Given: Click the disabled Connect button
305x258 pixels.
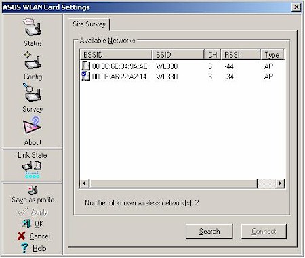Looking at the screenshot, I should click(x=264, y=232).
